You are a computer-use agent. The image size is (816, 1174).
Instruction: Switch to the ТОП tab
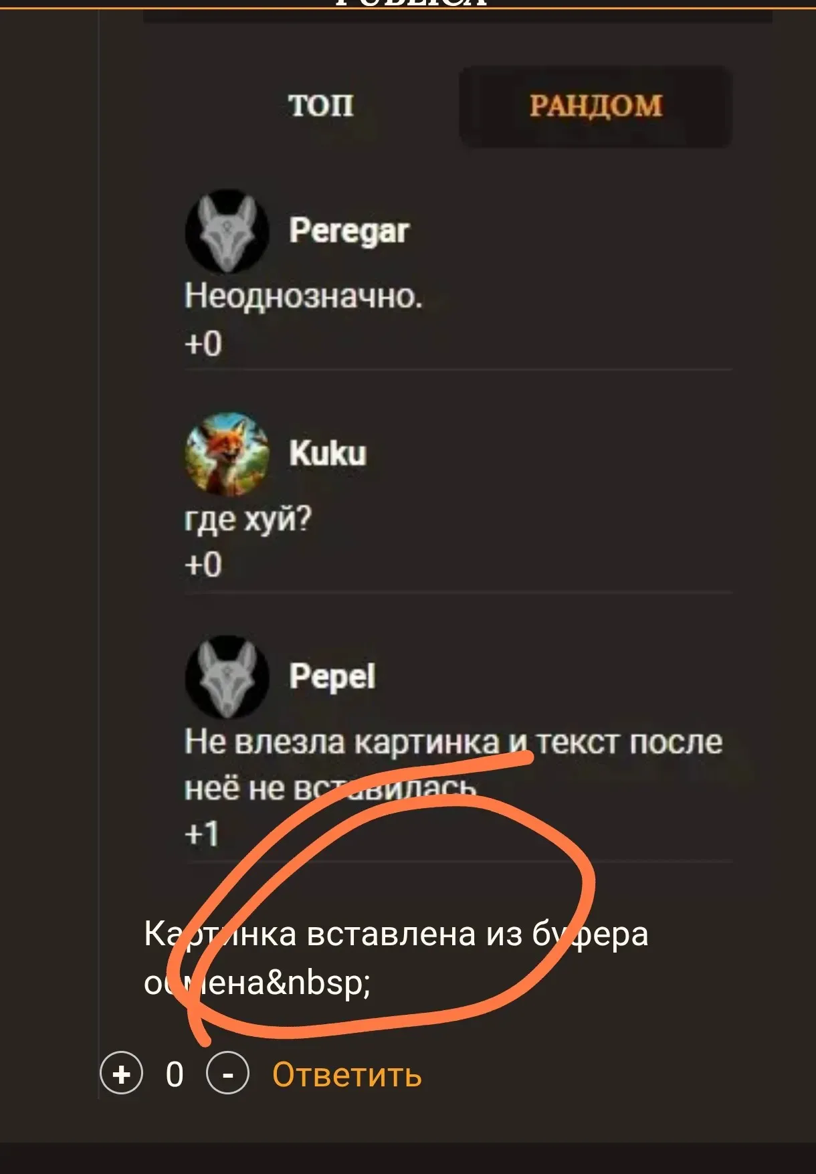(320, 106)
